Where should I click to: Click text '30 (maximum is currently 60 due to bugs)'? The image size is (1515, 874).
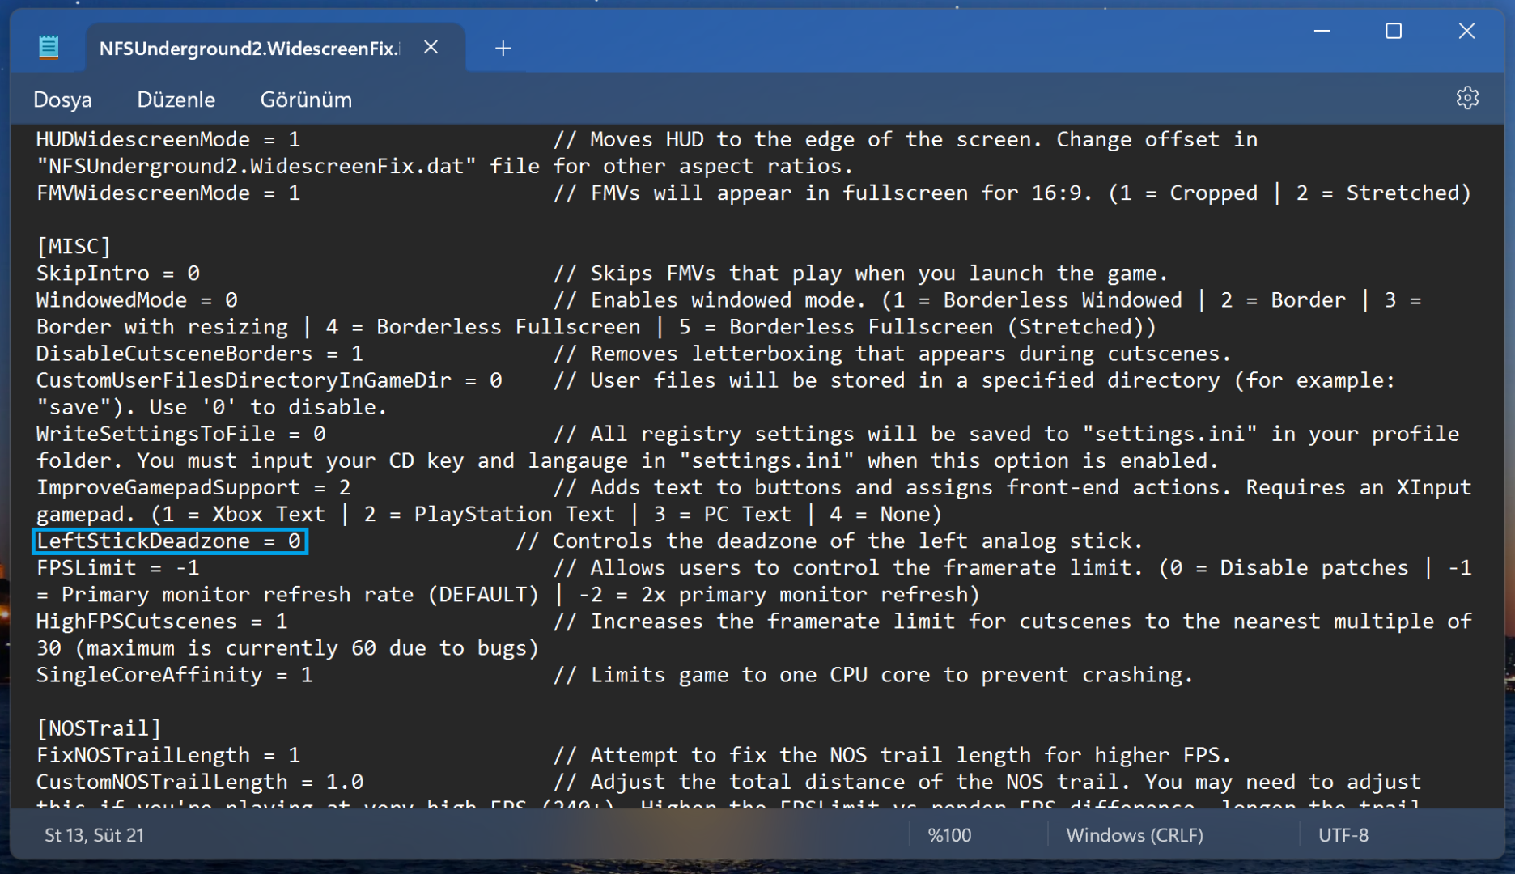tap(288, 647)
